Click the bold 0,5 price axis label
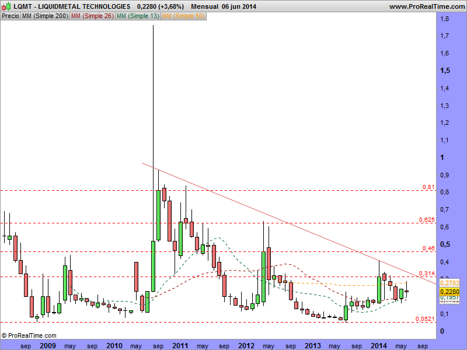 (x=445, y=244)
